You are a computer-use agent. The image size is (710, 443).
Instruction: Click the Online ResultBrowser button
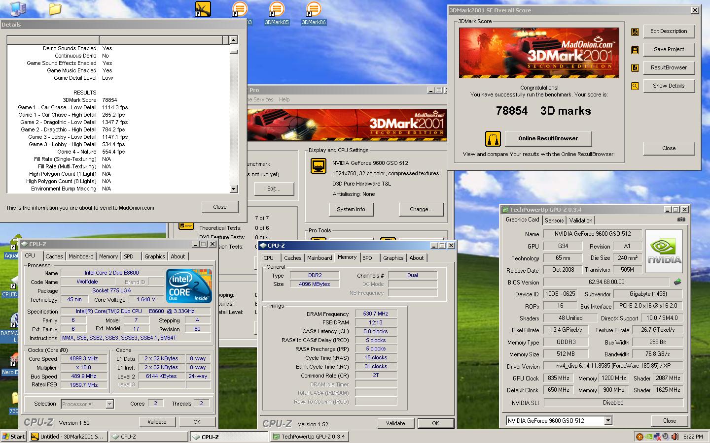click(x=548, y=139)
